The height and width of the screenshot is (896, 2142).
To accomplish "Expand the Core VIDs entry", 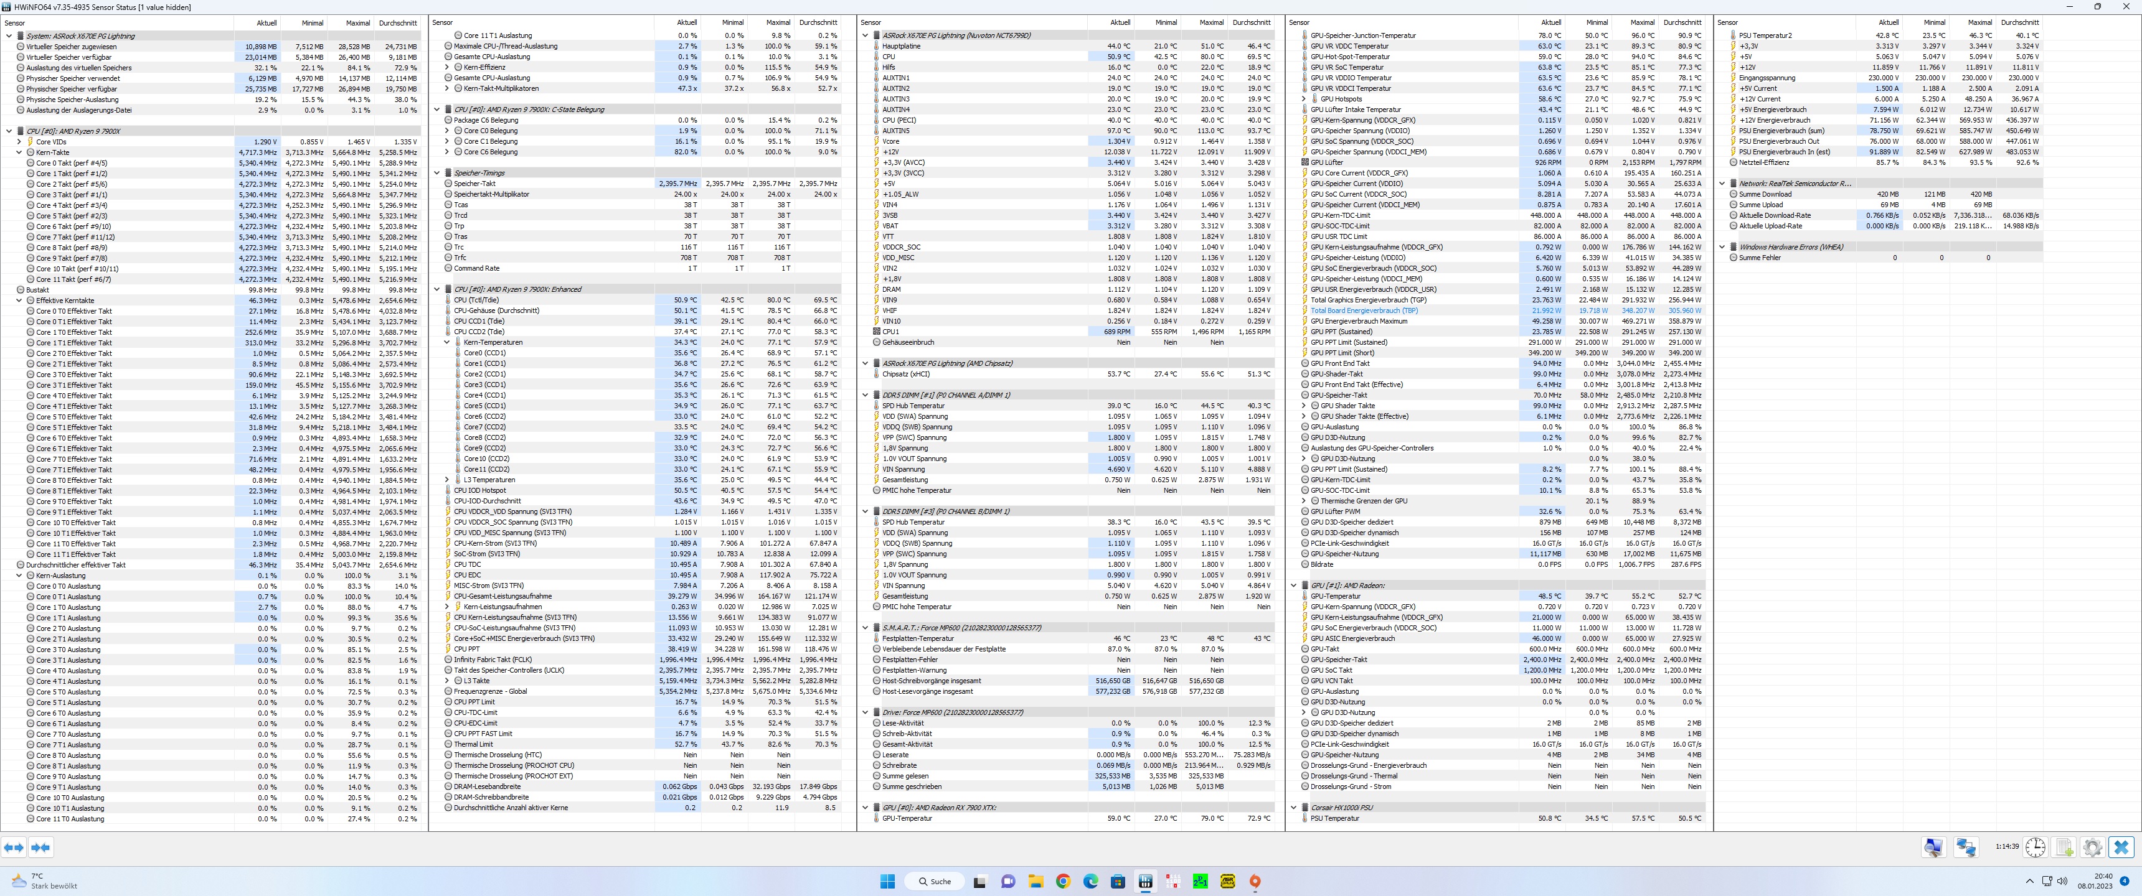I will [x=19, y=141].
